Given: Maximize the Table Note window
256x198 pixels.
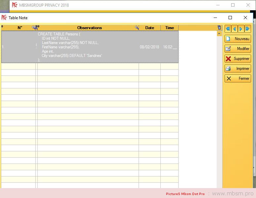Looking at the screenshot, I should coord(230,18).
